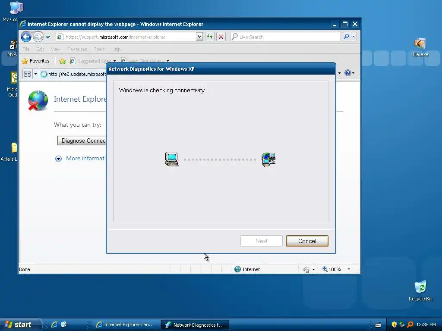Click the orange magnifier tray icon
The width and height of the screenshot is (442, 331).
pos(410,325)
